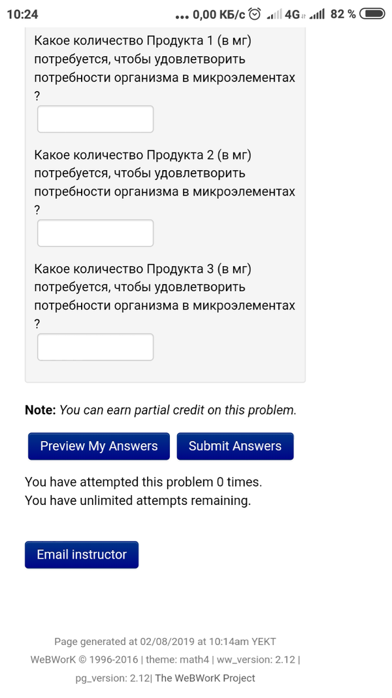The height and width of the screenshot is (698, 392).
Task: Tap the 0,00 КБ/с network speed indicator
Action: [219, 14]
